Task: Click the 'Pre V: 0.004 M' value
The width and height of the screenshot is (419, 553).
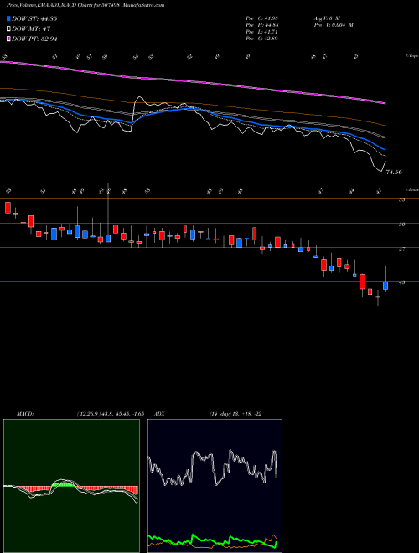Action: pyautogui.click(x=334, y=25)
